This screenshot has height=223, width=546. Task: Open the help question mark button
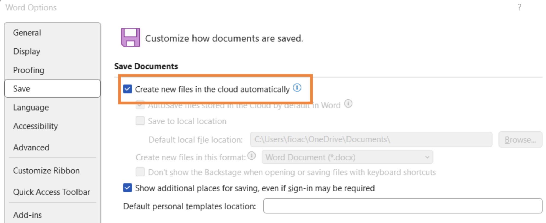point(519,7)
